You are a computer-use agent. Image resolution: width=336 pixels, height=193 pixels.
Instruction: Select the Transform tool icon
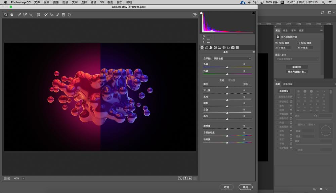pos(39,15)
